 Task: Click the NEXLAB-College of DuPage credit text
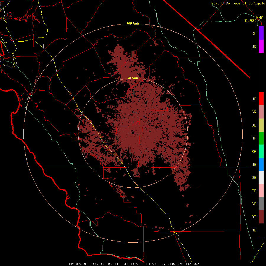tap(236, 3)
